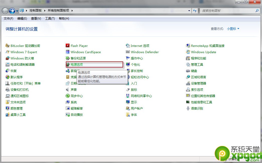
Task: Open Windows Defender icon
Action: [128, 52]
